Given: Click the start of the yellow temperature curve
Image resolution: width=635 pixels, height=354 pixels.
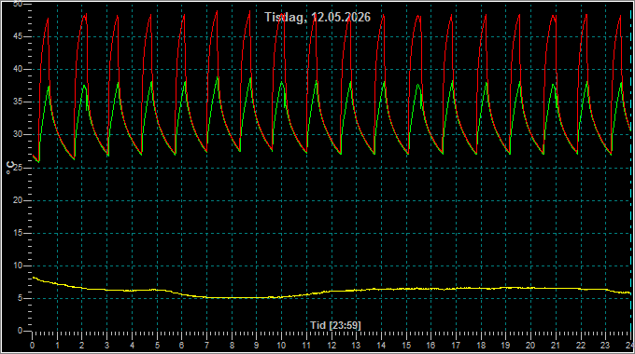Looking at the screenshot, I should click(34, 278).
